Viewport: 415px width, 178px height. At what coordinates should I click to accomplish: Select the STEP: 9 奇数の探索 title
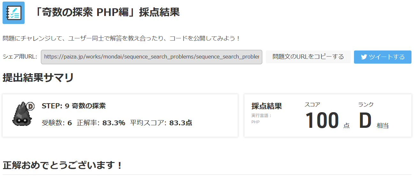tap(73, 106)
